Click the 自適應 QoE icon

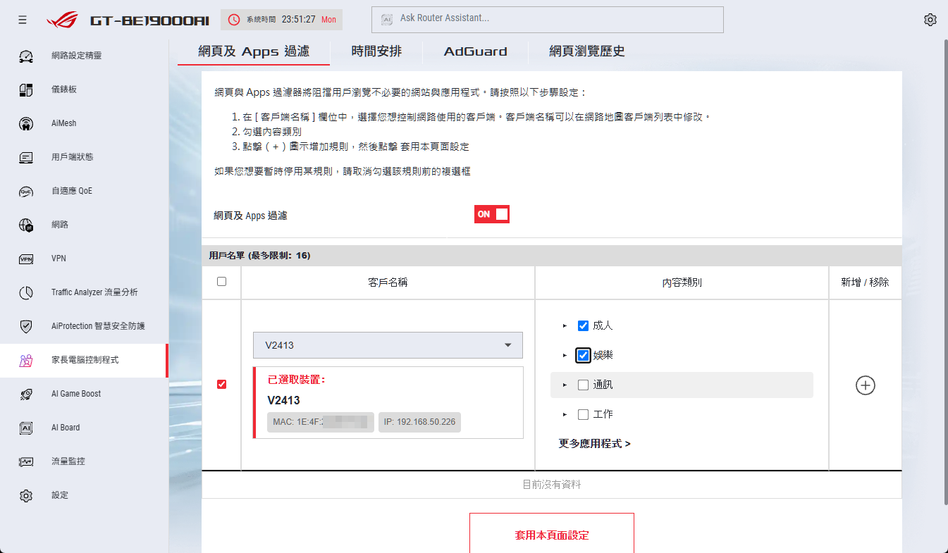click(x=26, y=191)
